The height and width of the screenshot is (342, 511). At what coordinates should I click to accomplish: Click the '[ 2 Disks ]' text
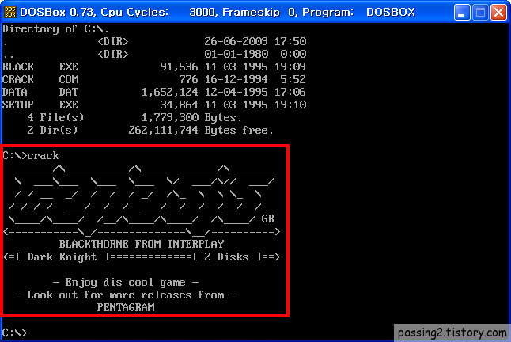[x=229, y=257]
